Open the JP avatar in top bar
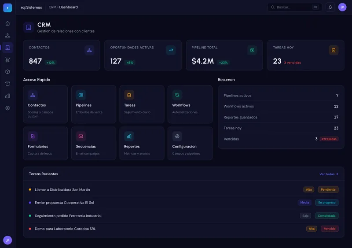 coord(342,7)
